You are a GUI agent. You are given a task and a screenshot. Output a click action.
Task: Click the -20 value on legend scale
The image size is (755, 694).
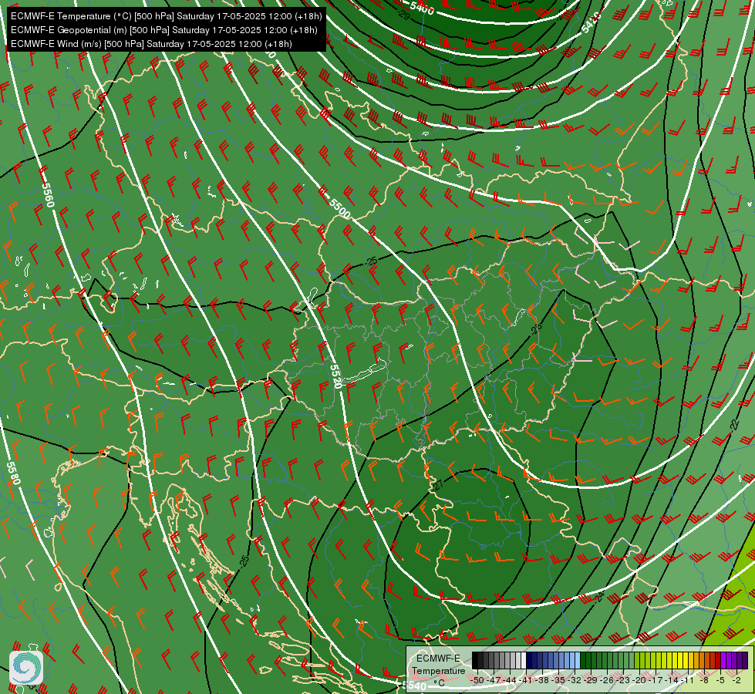[639, 680]
